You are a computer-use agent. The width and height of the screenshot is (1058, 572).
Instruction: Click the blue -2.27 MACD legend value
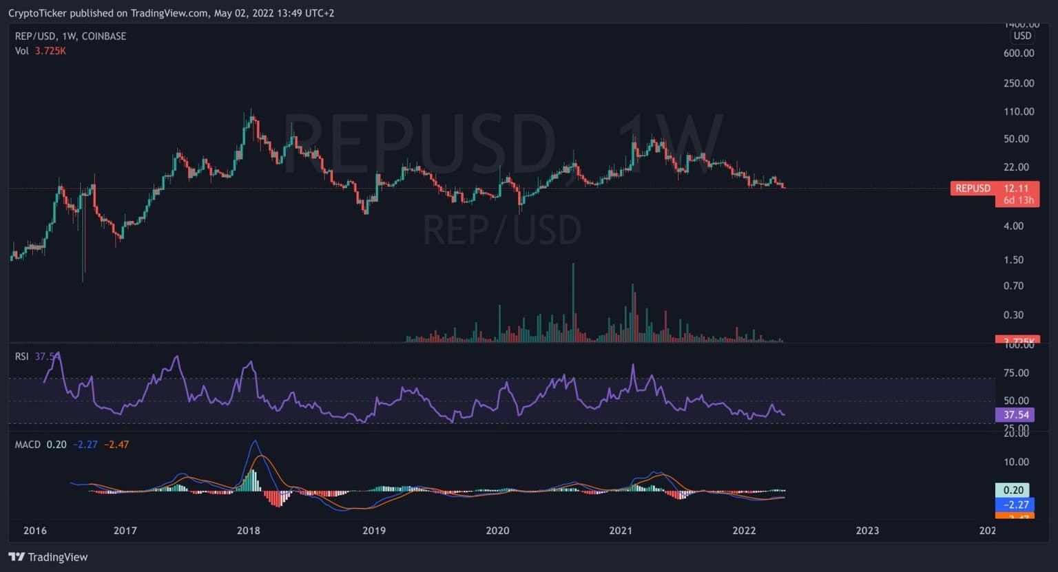tap(85, 445)
